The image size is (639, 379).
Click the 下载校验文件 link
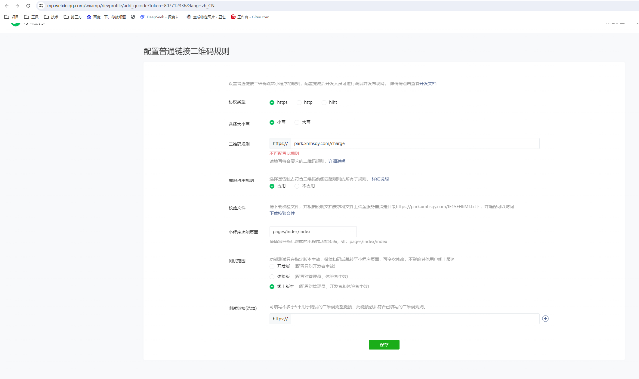pos(282,213)
